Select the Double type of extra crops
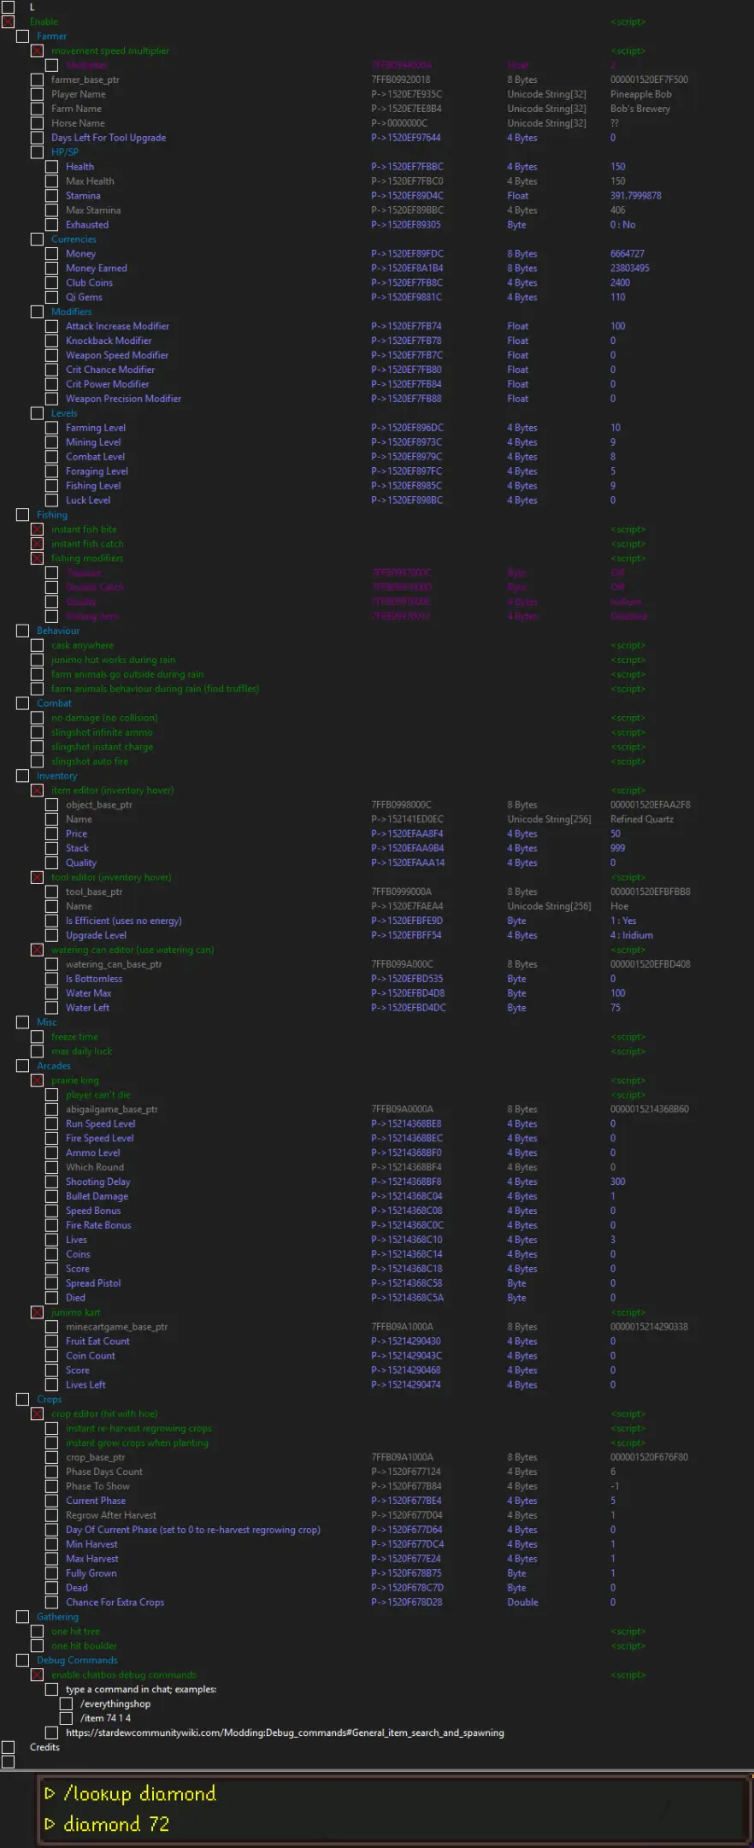Screen dimensions: 754x1848 [522, 1602]
